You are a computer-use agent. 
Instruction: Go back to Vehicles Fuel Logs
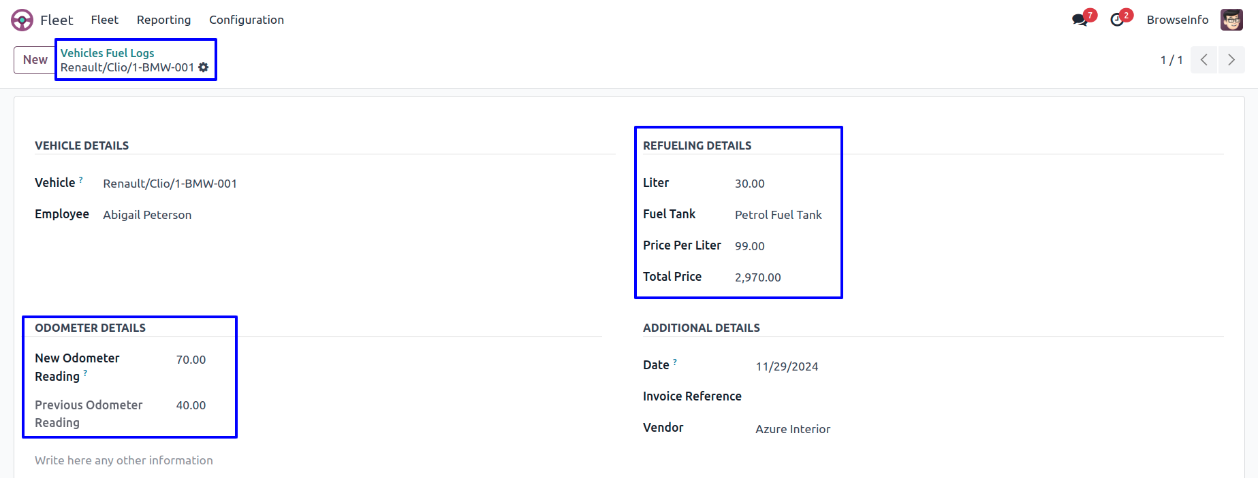(107, 53)
